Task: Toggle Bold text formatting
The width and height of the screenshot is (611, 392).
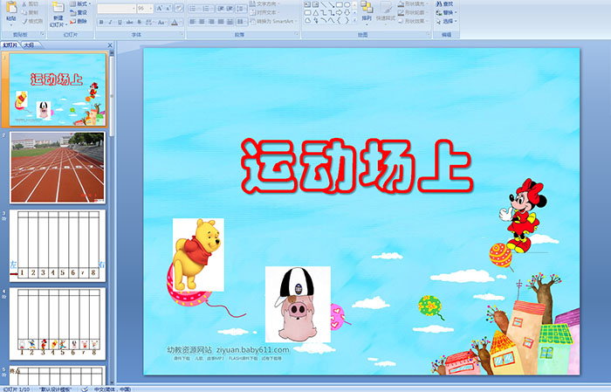Action: (x=100, y=22)
